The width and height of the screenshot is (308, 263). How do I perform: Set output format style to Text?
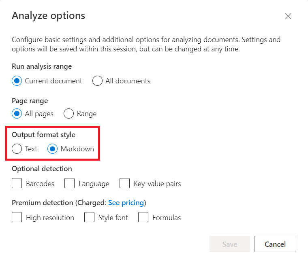[17, 149]
